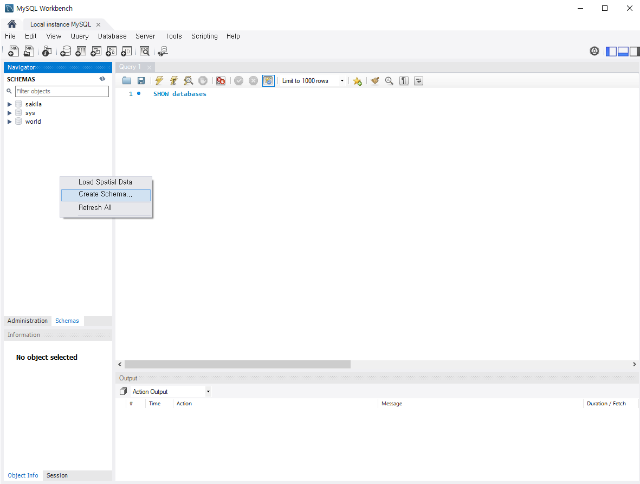Clear the Action Output log icon
Screen dimensions: 640x484
tap(123, 391)
